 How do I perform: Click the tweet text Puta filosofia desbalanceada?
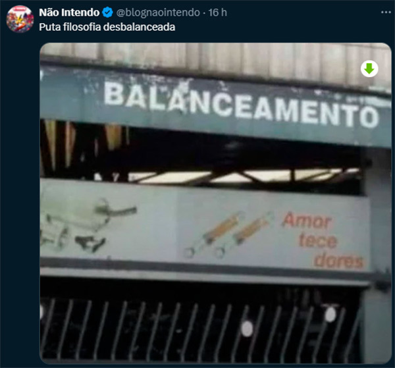tap(107, 27)
